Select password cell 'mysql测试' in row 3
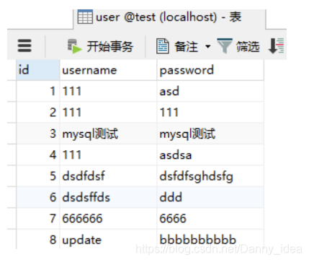The width and height of the screenshot is (309, 262). pyautogui.click(x=210, y=134)
